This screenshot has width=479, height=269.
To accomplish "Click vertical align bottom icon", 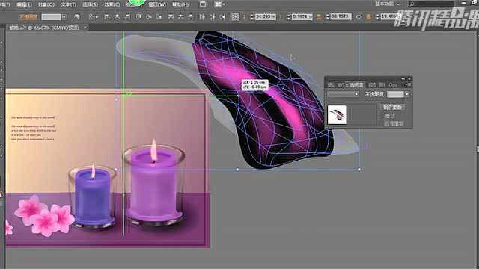I will tap(159, 17).
